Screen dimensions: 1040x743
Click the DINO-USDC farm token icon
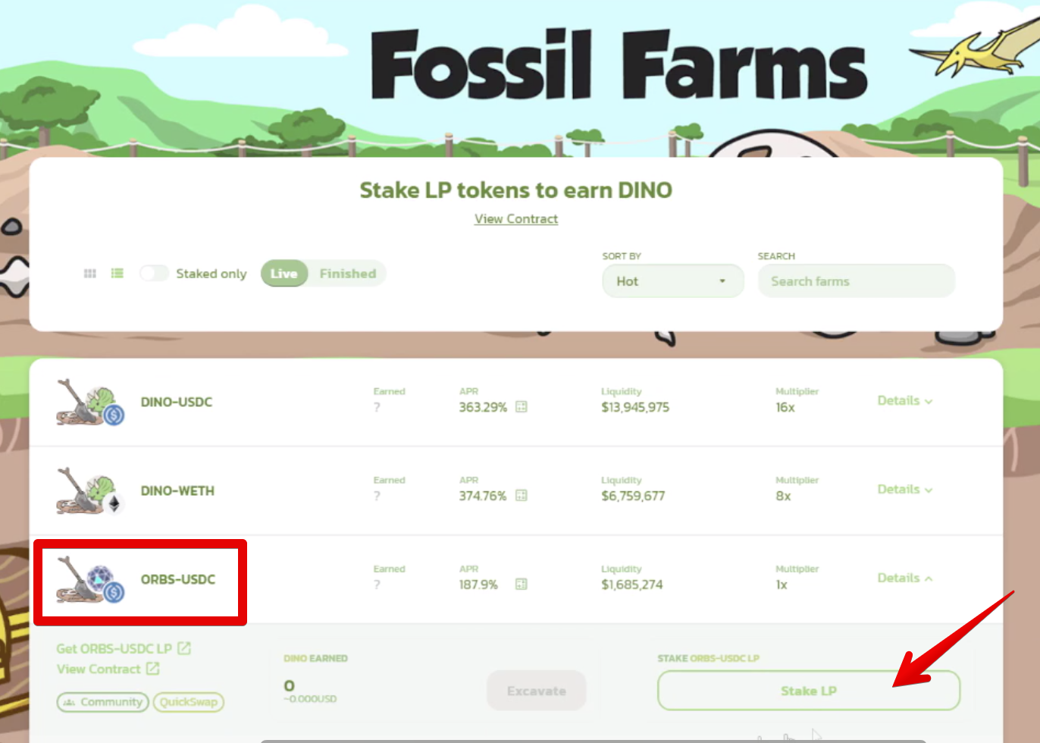click(90, 403)
